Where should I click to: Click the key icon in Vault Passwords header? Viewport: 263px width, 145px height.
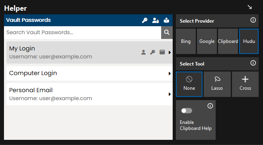(x=144, y=20)
